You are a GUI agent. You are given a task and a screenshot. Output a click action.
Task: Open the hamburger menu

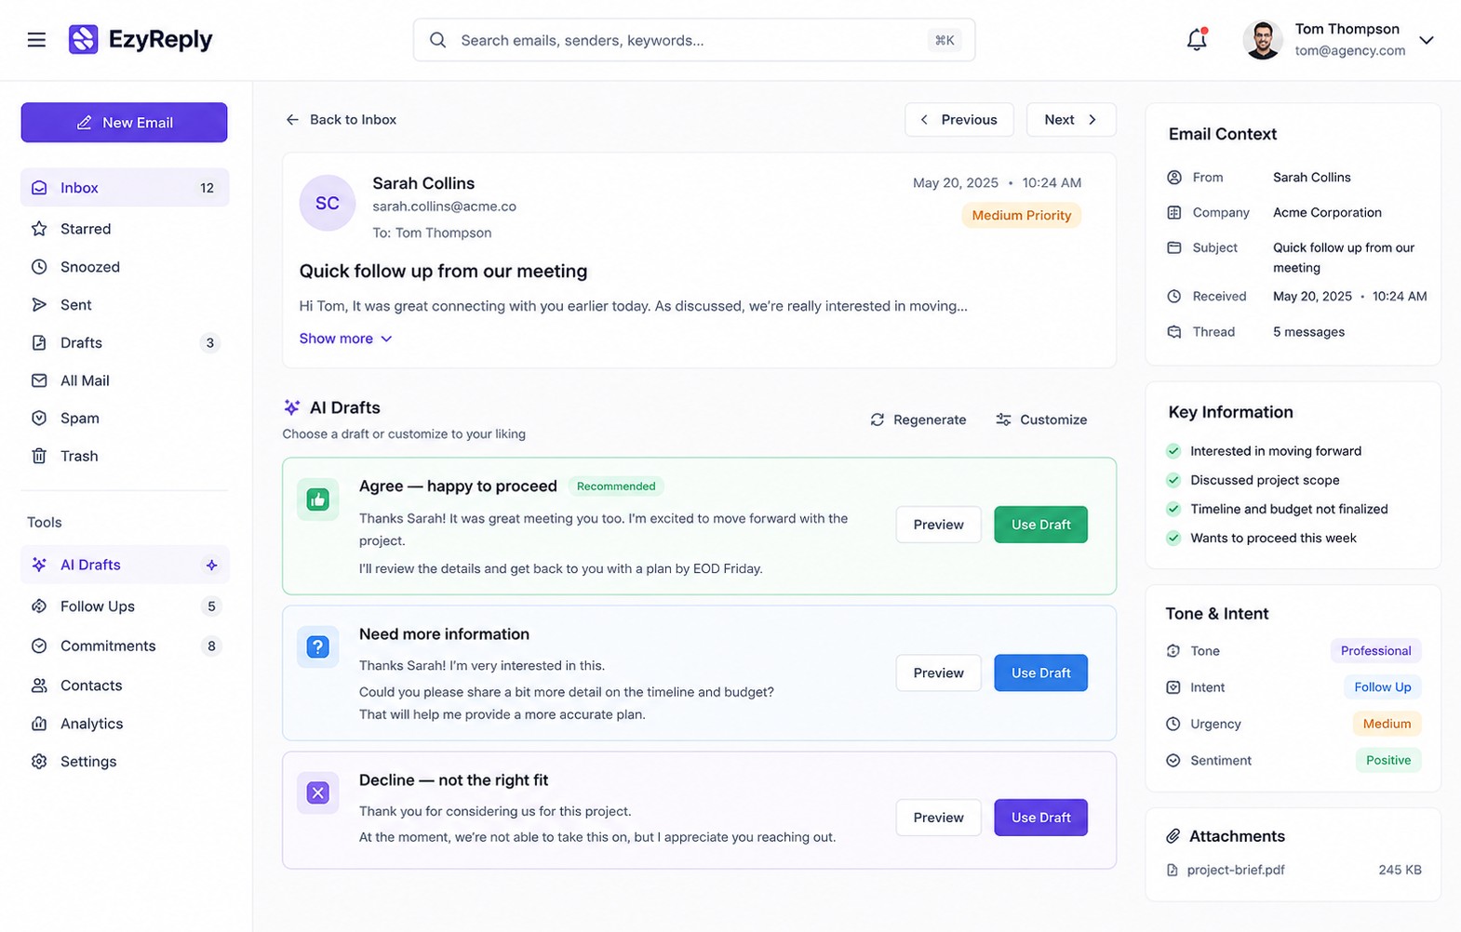coord(36,40)
